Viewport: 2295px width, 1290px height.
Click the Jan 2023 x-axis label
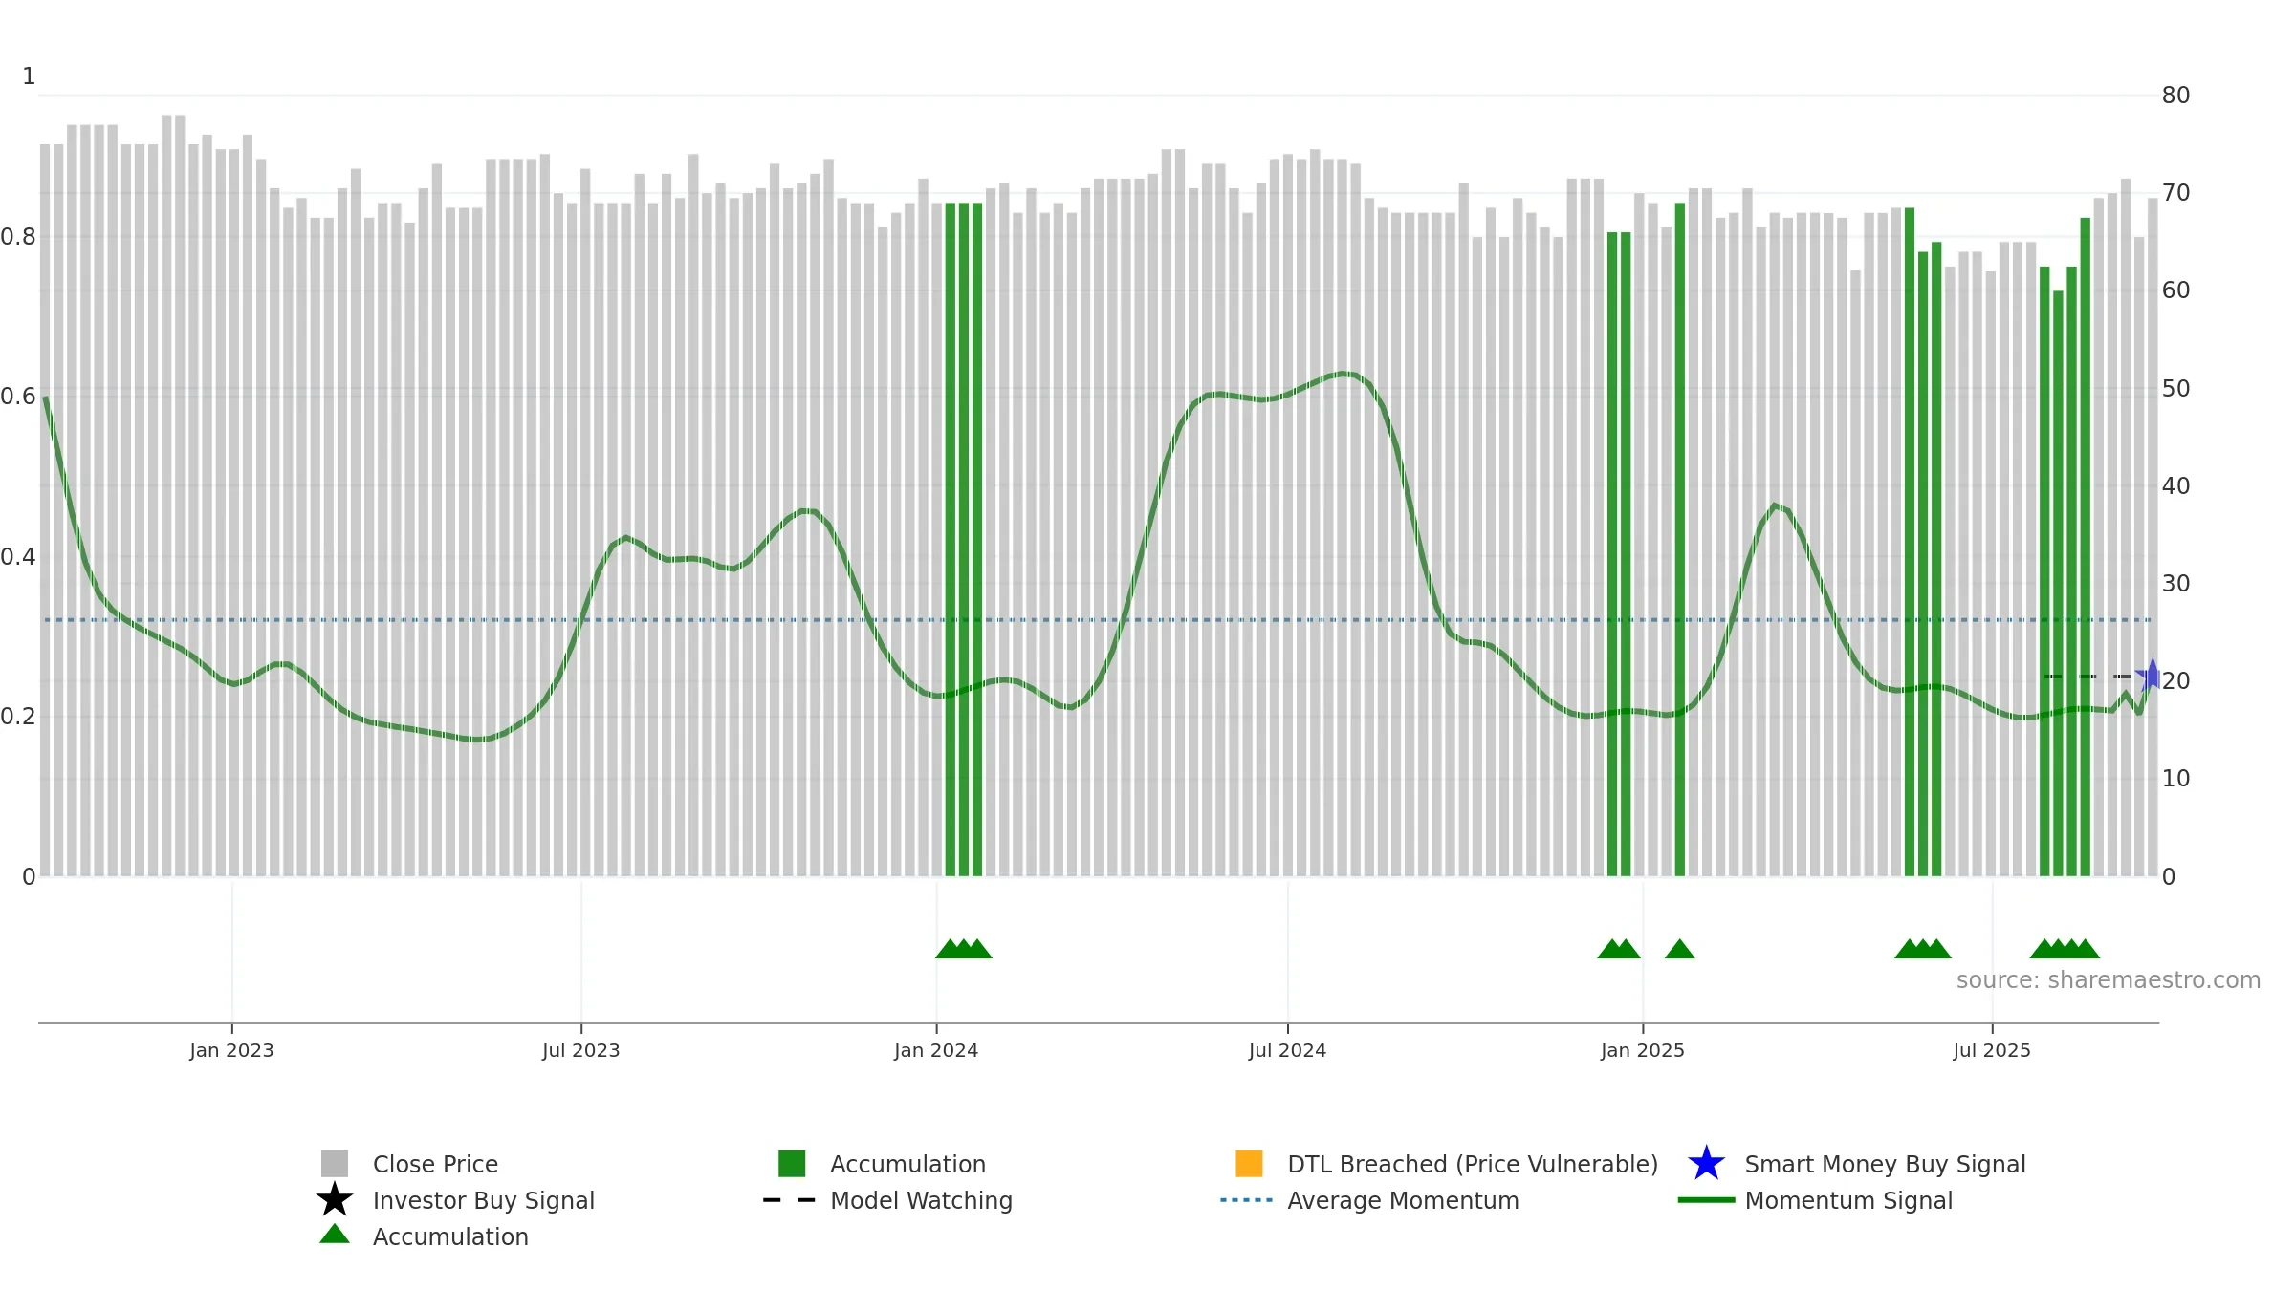point(231,1051)
